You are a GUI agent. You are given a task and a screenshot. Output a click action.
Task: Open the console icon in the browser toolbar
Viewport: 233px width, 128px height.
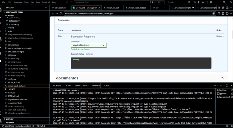pos(227,14)
